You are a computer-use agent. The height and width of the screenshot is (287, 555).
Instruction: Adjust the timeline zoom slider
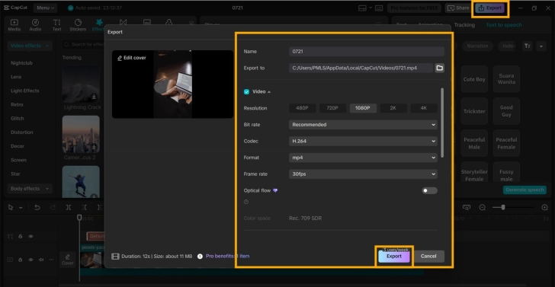point(503,208)
